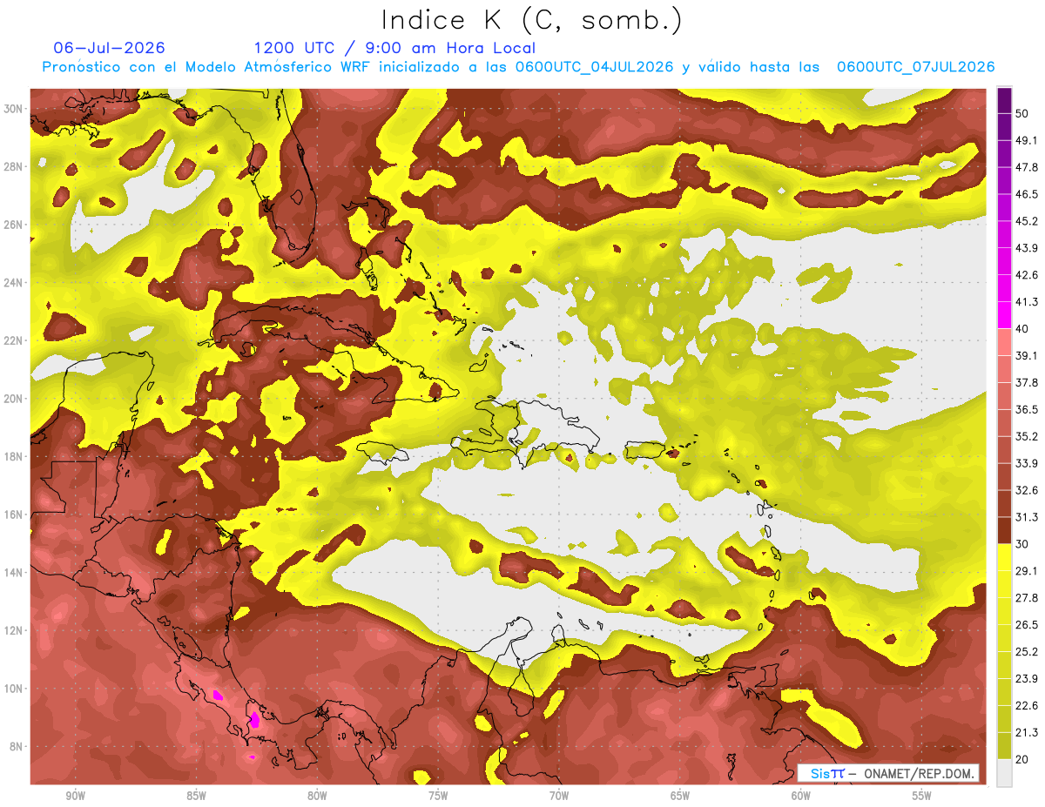Click the colorbar value '39.1'
This screenshot has height=807, width=1045.
click(x=1028, y=355)
